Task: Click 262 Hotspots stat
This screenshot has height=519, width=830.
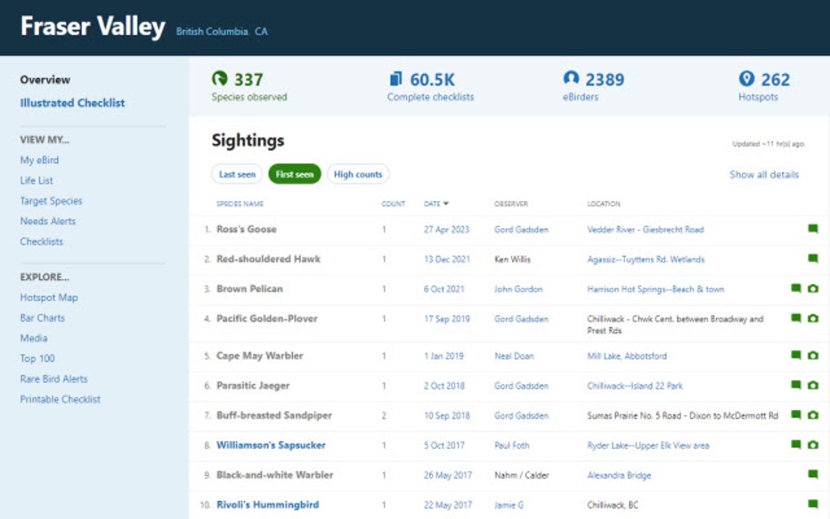Action: coord(764,85)
